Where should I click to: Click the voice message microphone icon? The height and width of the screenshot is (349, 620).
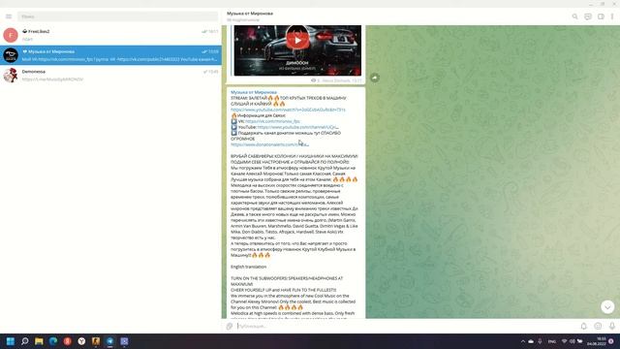(x=611, y=326)
